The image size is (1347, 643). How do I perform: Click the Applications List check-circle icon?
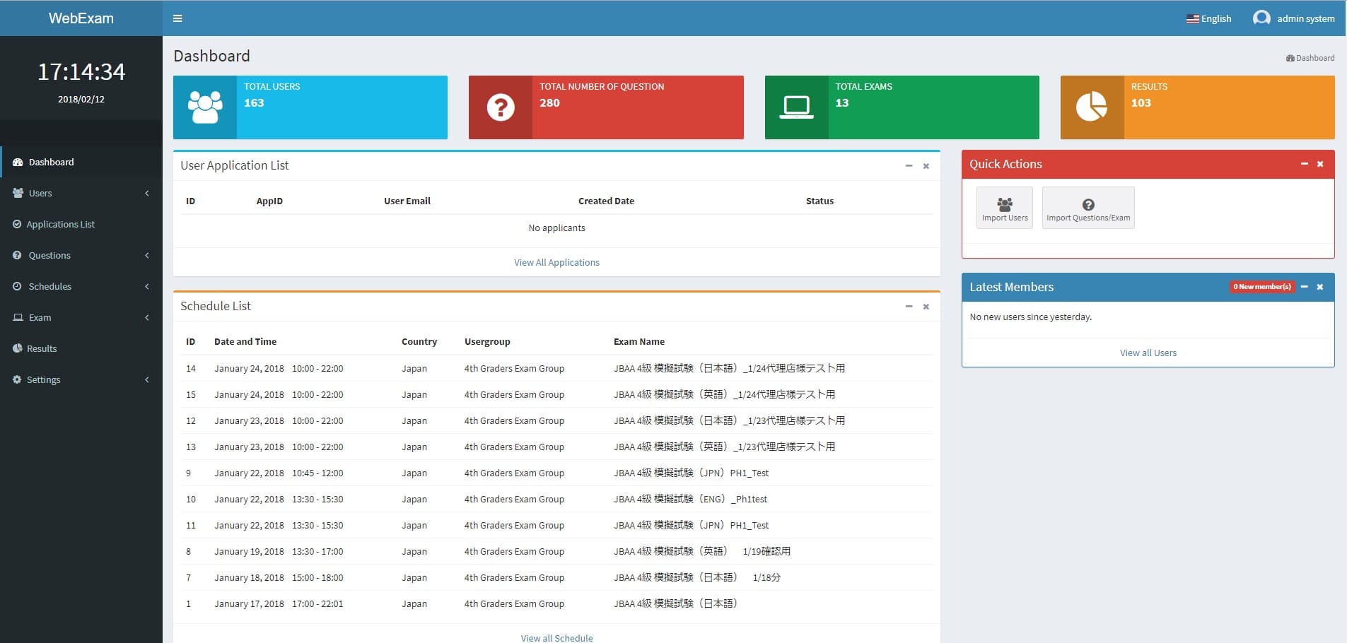pyautogui.click(x=17, y=224)
